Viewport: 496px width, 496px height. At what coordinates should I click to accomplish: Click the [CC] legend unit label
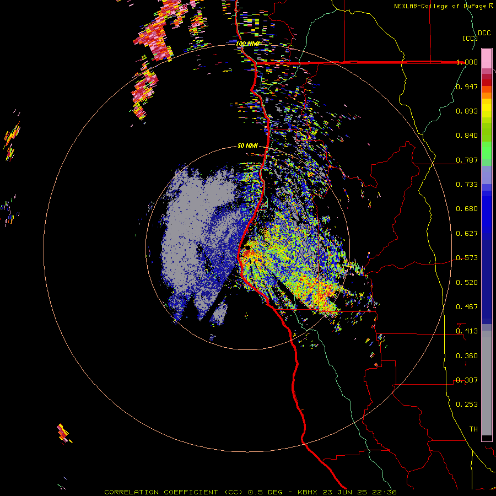click(470, 38)
